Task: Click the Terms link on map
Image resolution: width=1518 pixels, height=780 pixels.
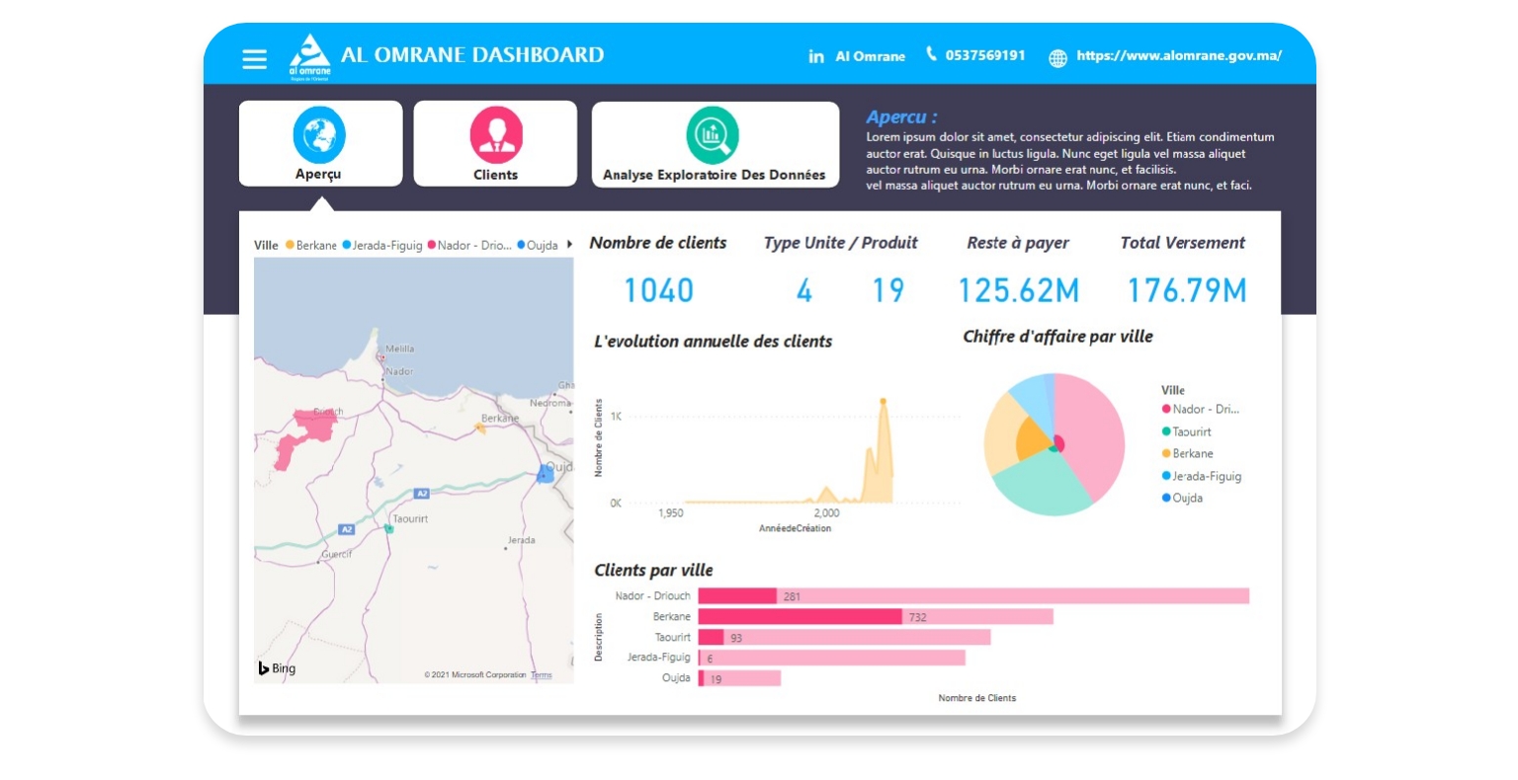Action: pos(542,675)
